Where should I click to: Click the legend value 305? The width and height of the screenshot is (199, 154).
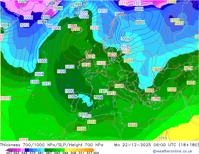coord(73,153)
